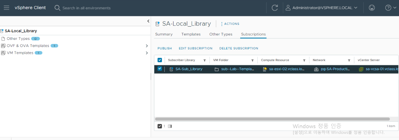
Task: Click the VM Templates icon
Action: point(3,53)
